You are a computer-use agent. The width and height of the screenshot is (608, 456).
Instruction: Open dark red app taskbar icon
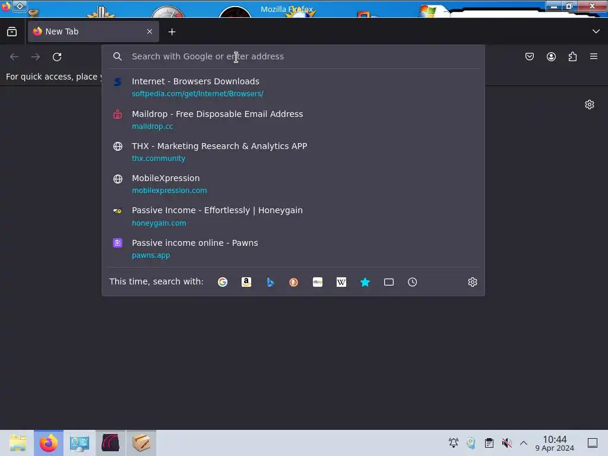point(110,443)
